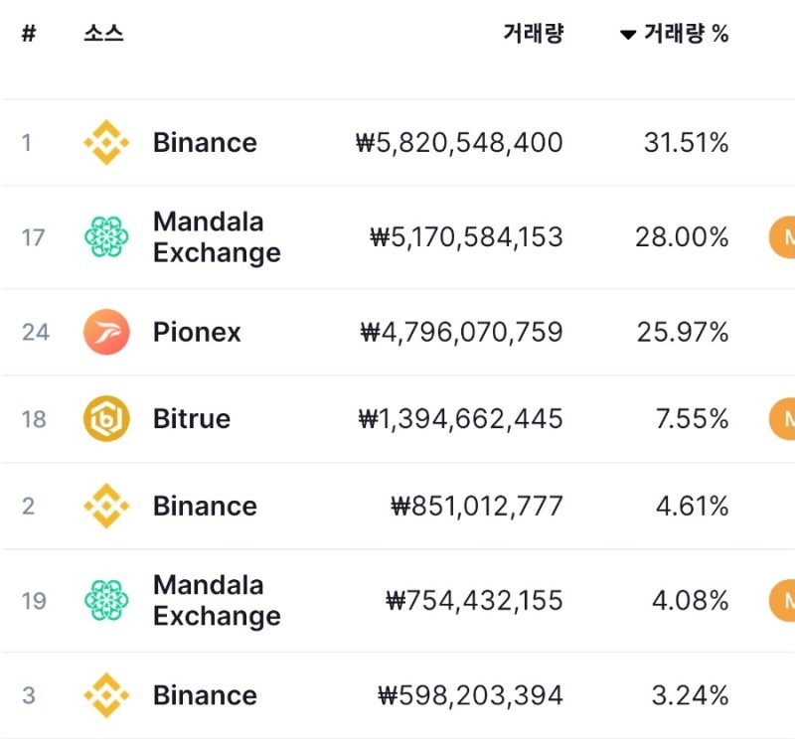Click the Bitrue logo icon

pyautogui.click(x=106, y=418)
